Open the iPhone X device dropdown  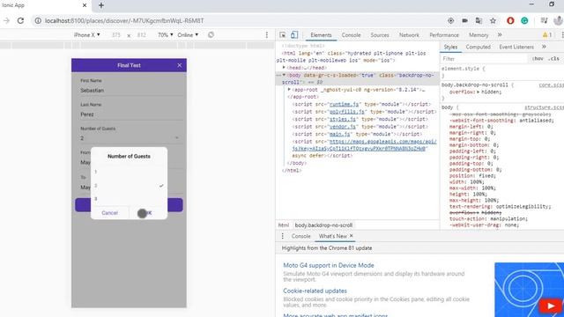[86, 35]
